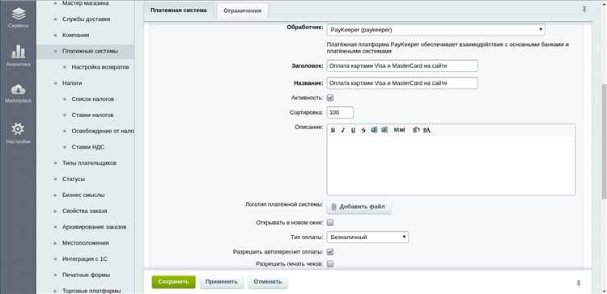
Task: Open Ставки налогов item
Action: click(92, 115)
